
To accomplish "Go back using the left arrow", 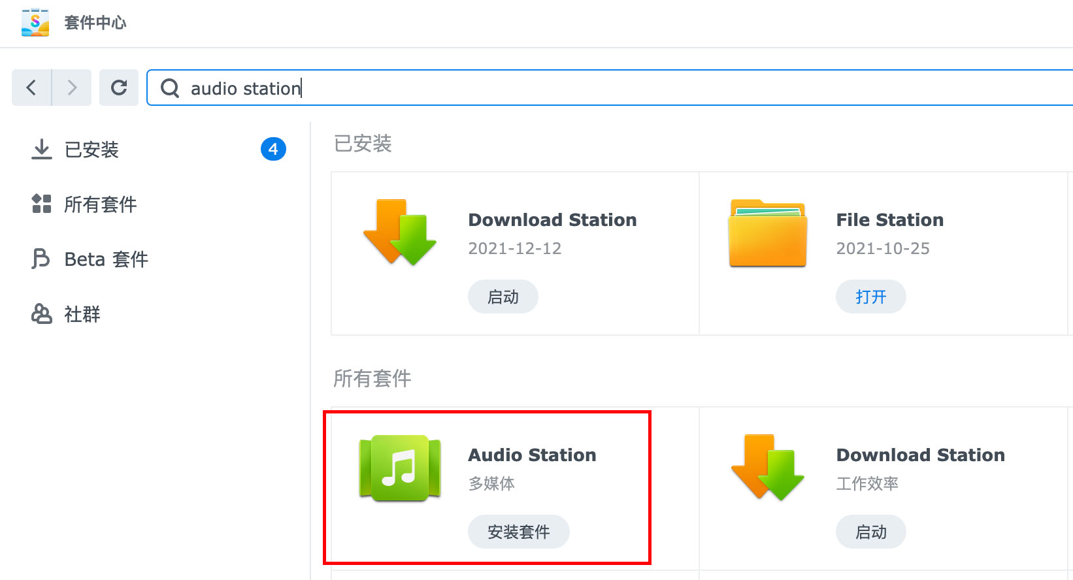I will point(31,88).
